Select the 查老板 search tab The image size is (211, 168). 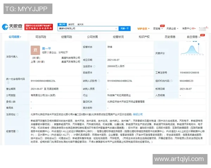(71, 24)
